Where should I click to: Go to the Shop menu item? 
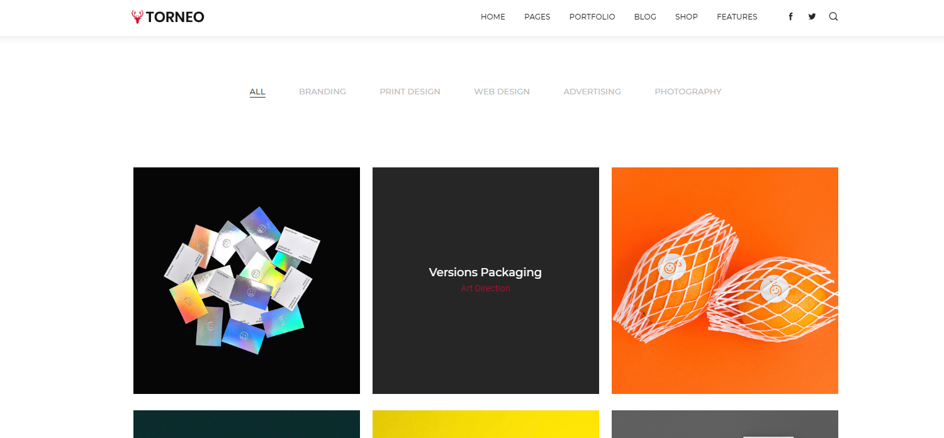pos(686,17)
